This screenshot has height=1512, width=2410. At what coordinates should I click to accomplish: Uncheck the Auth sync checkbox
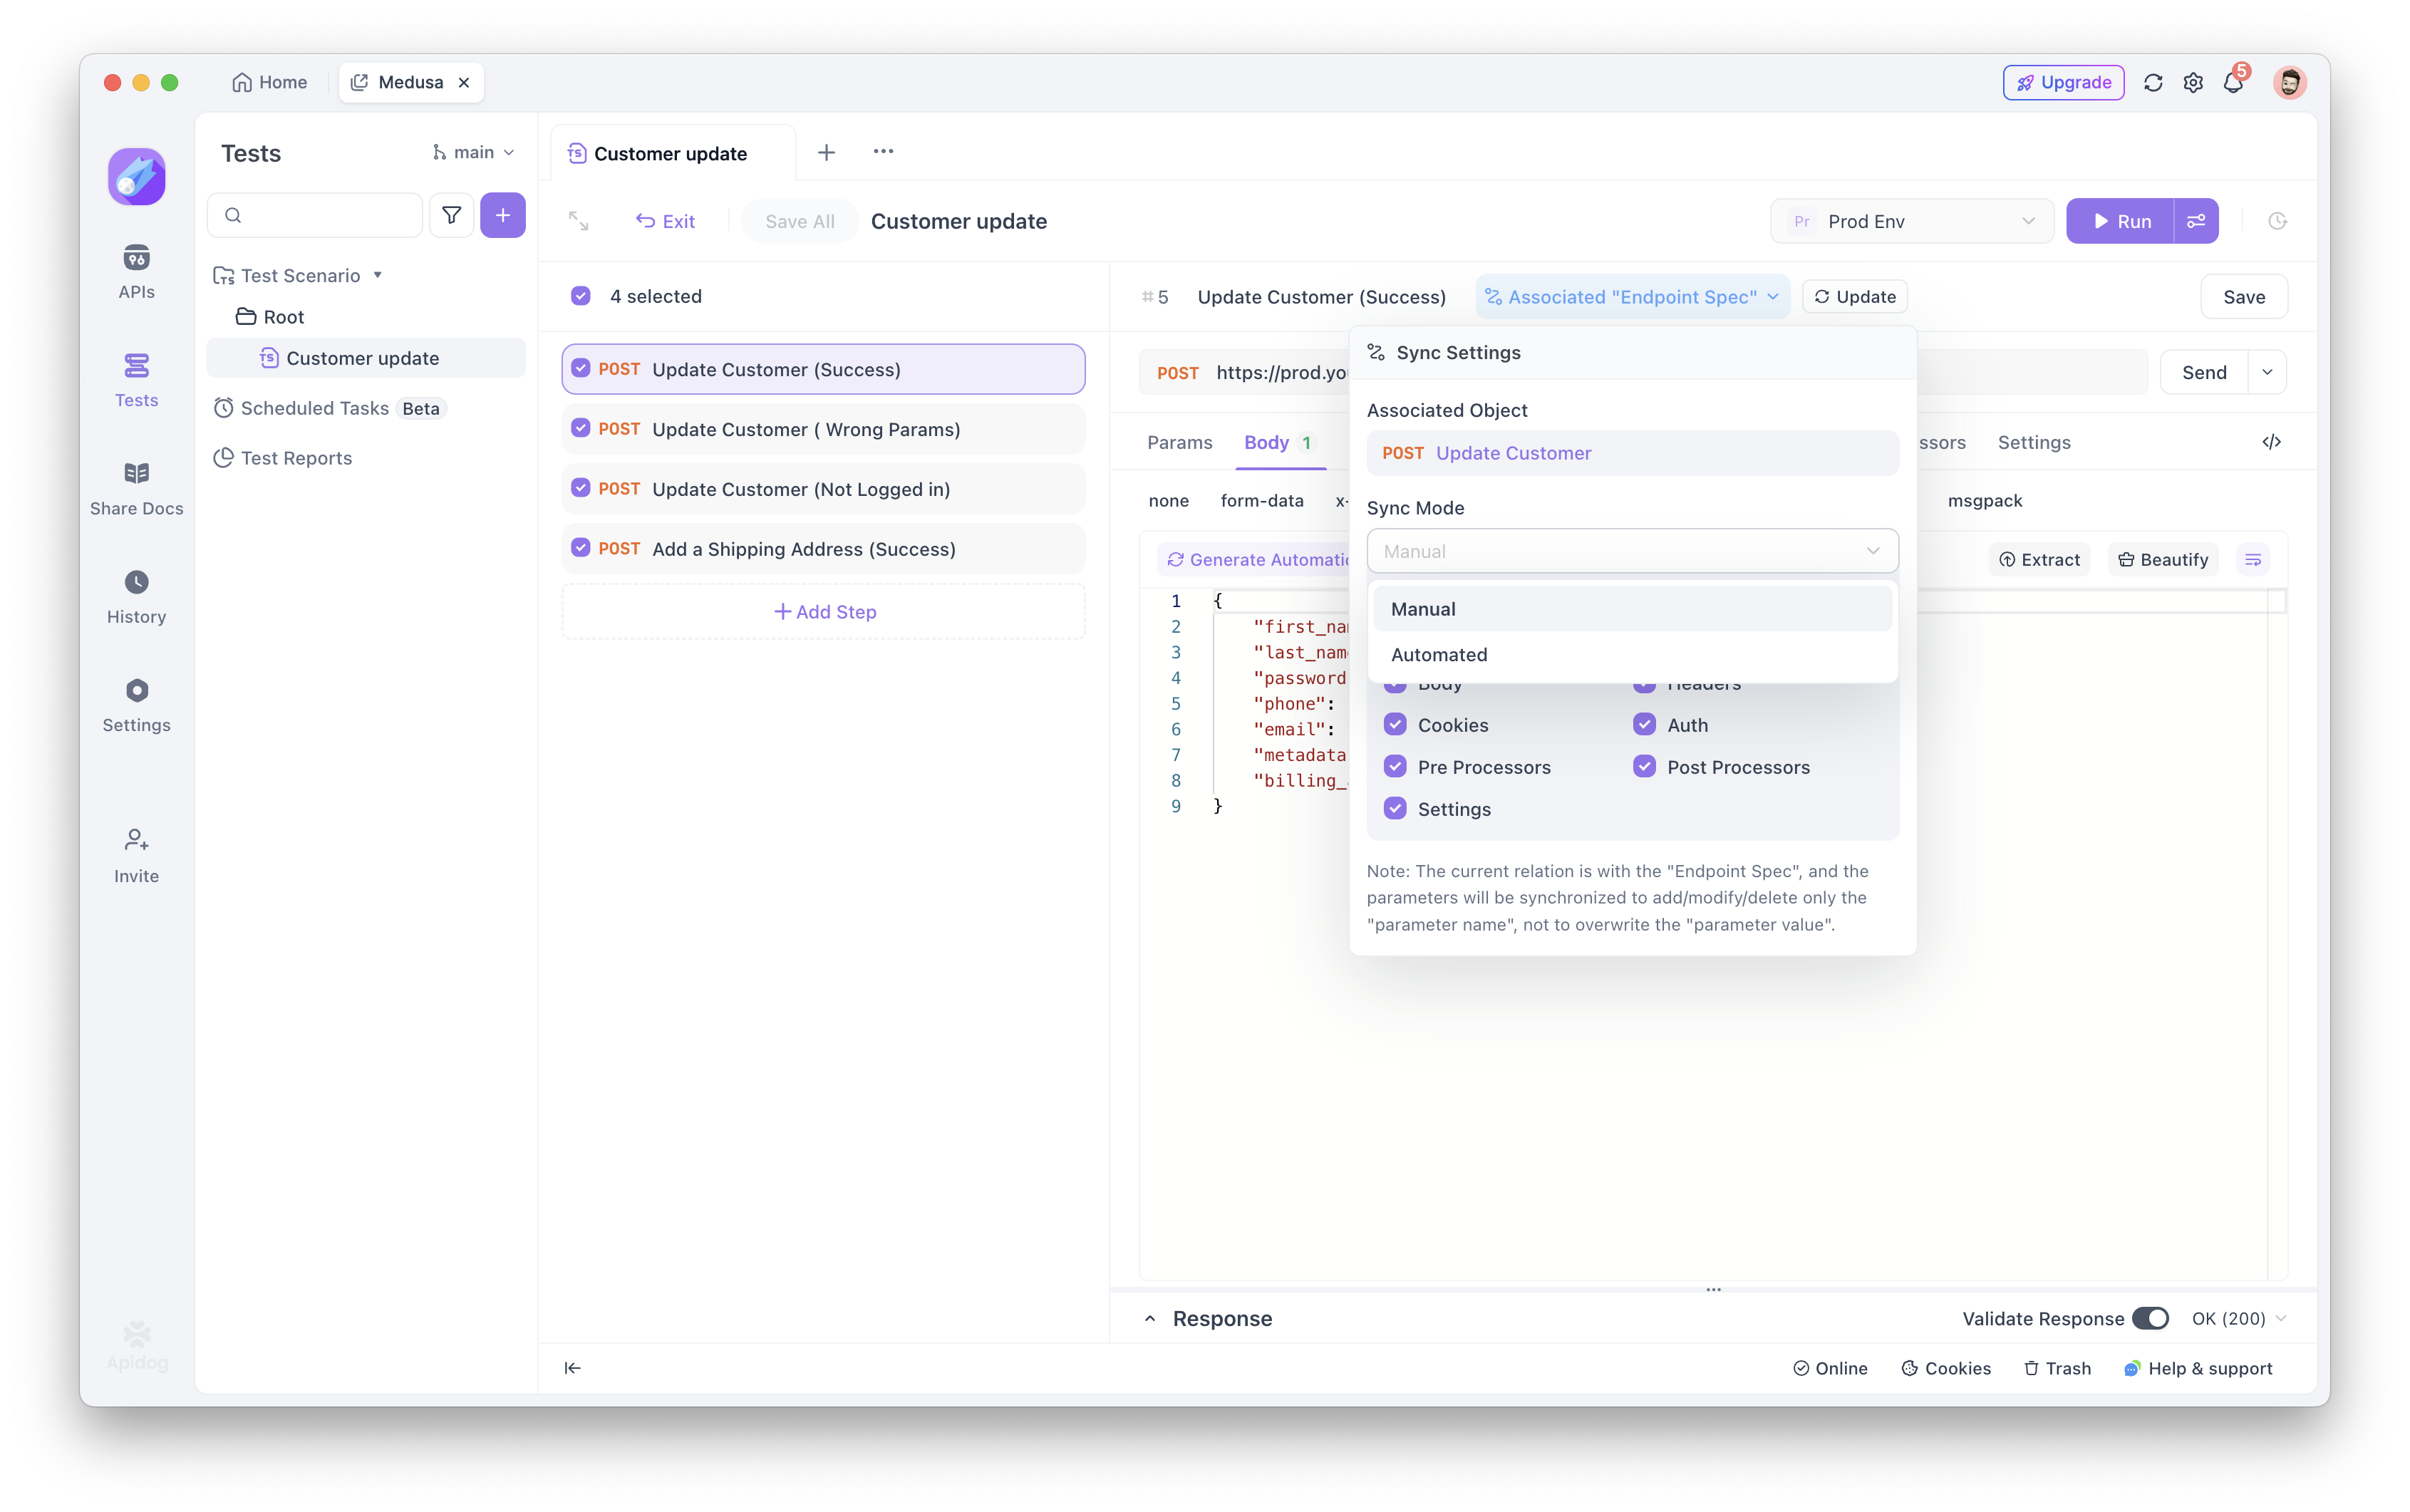tap(1645, 724)
